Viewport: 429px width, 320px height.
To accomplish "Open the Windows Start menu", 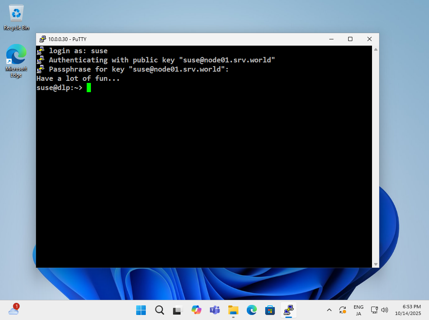I will tap(141, 310).
